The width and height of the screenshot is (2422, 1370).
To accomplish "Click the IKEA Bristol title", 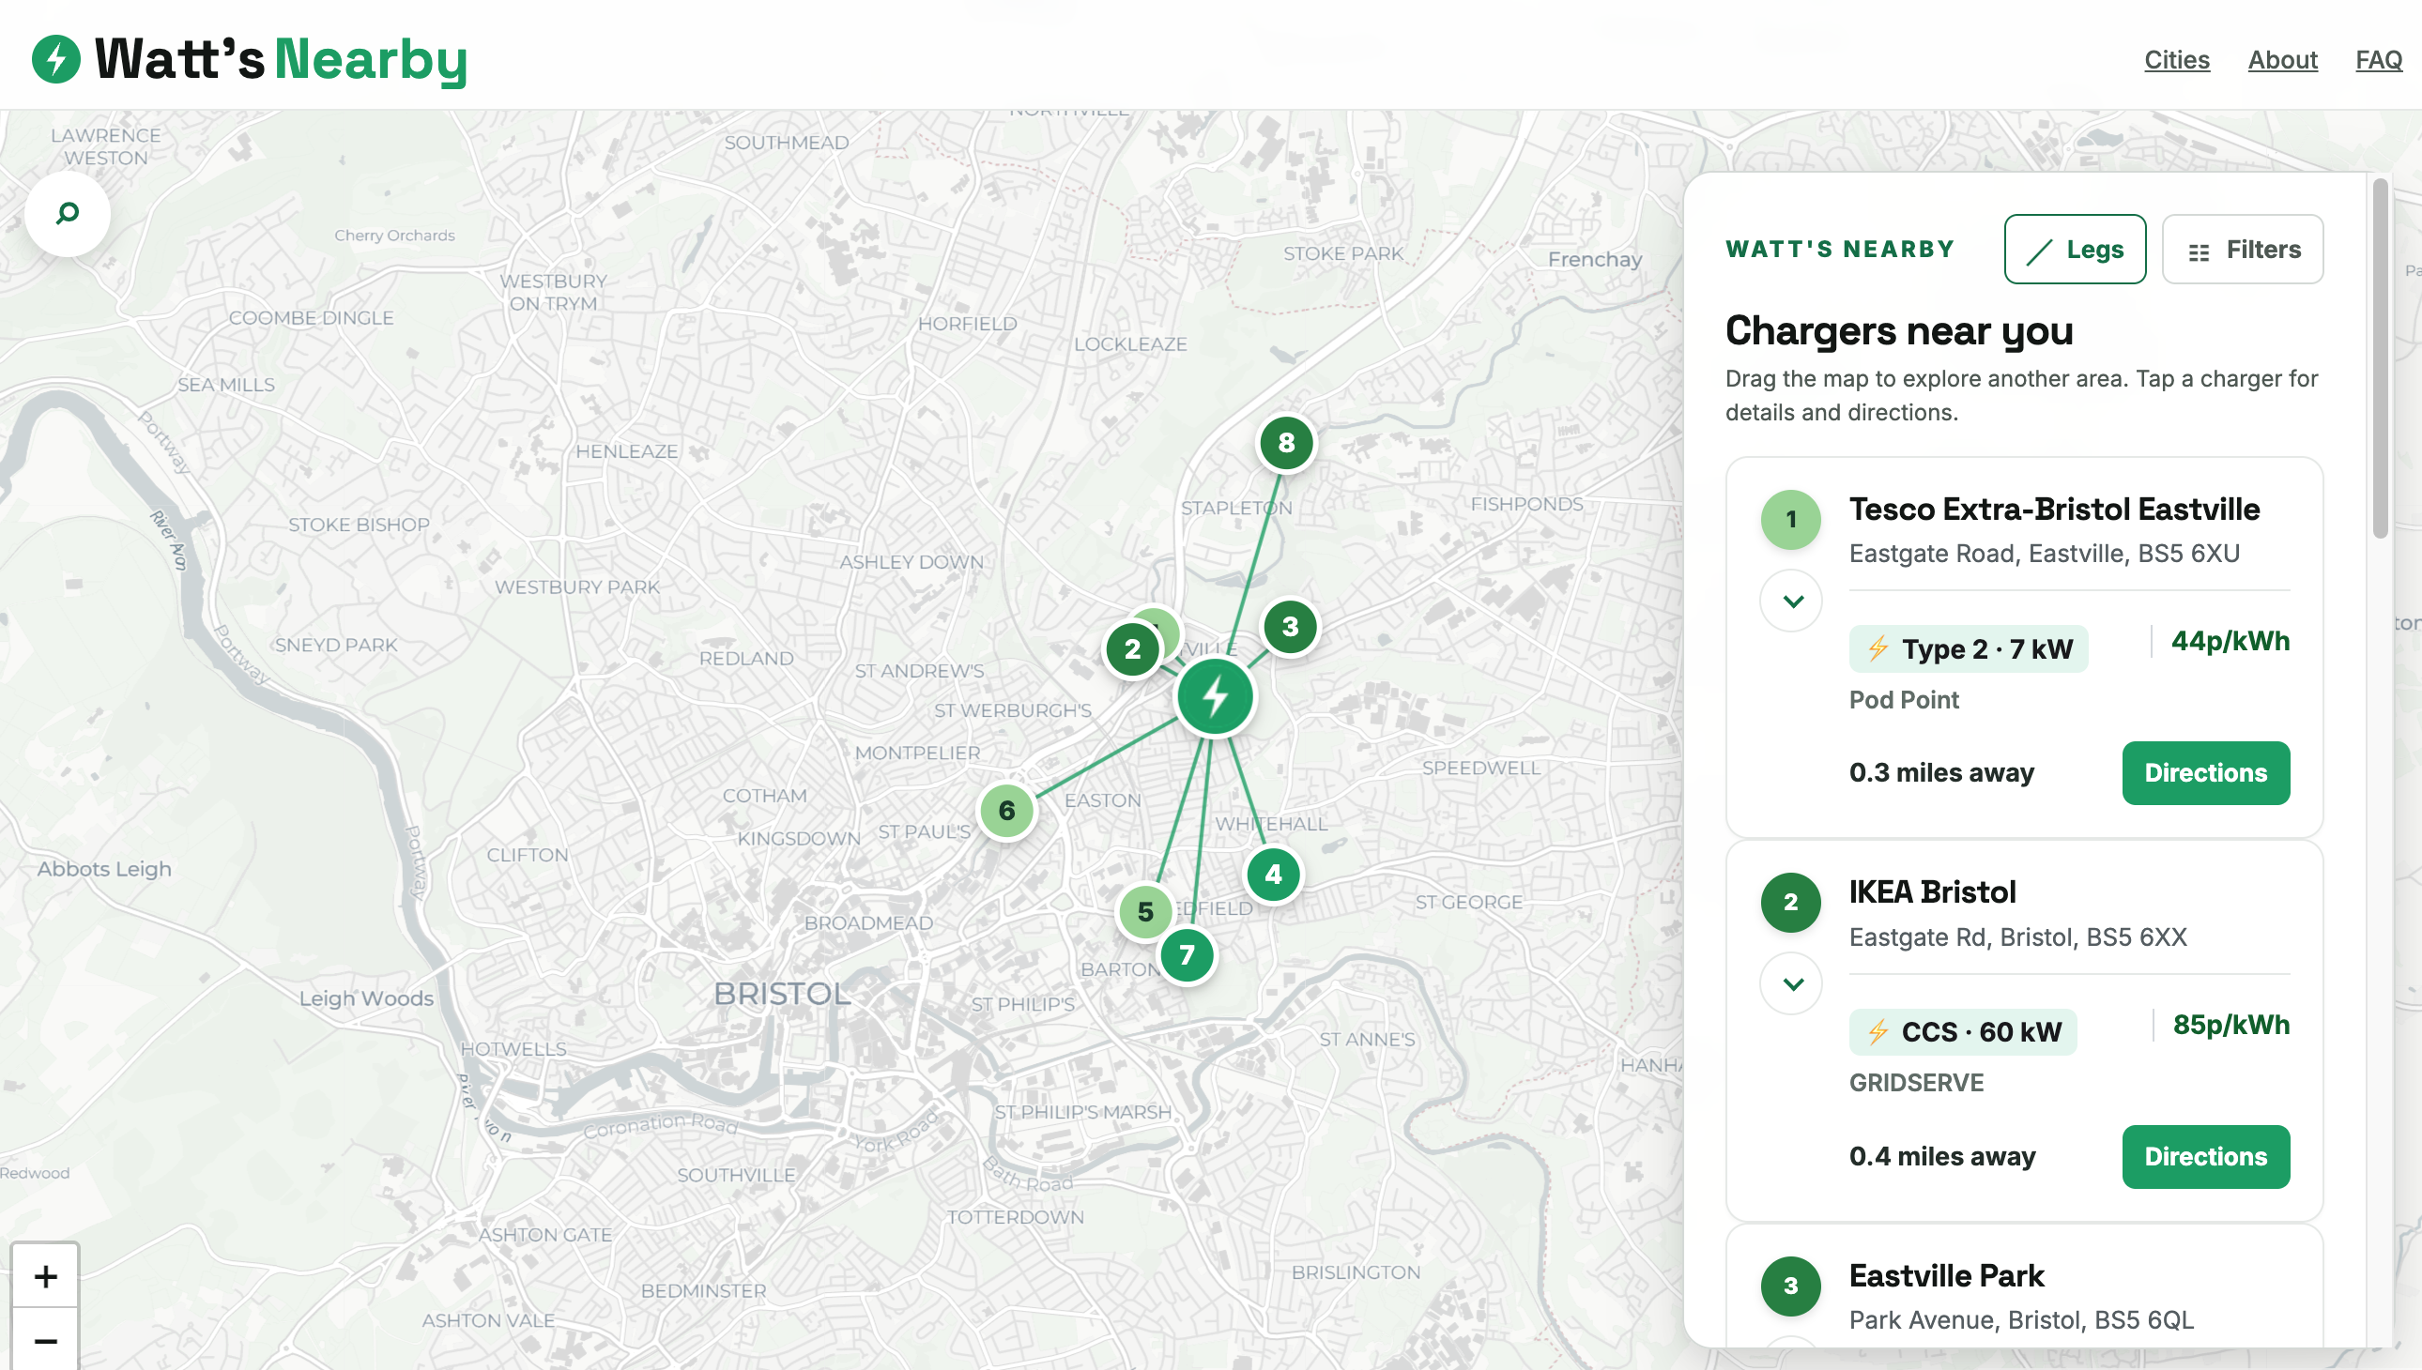I will pos(1932,893).
